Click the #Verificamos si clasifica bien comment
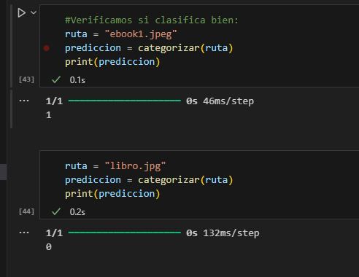This screenshot has height=277, width=359. click(x=152, y=20)
